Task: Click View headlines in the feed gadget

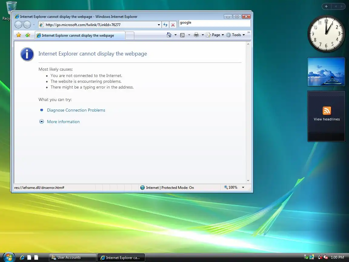Action: (327, 119)
